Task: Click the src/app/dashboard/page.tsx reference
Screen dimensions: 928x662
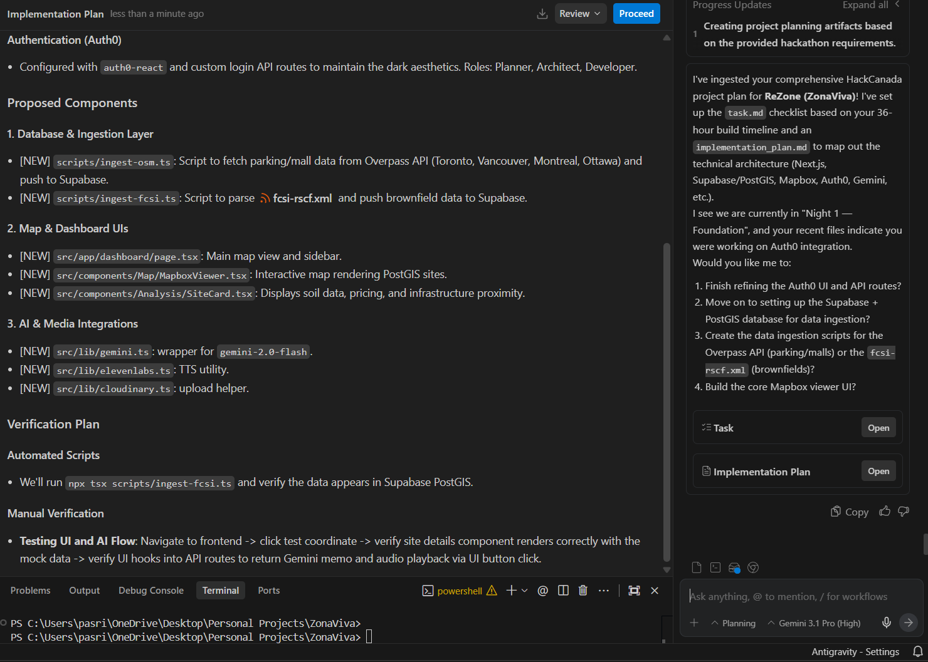Action: pyautogui.click(x=127, y=256)
